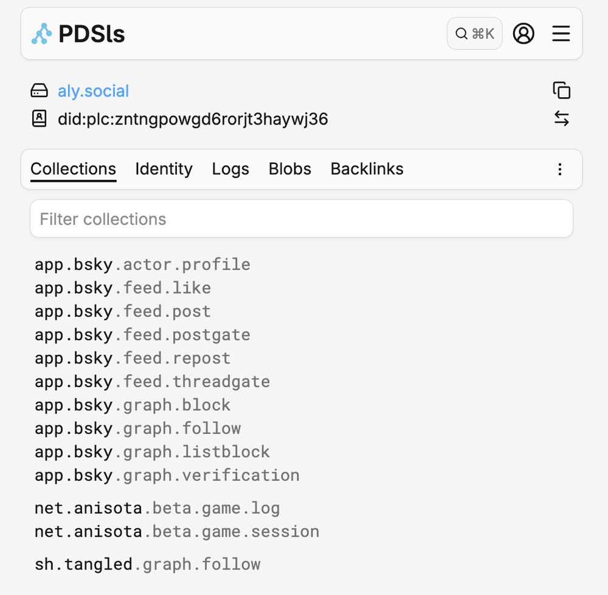Select the Backlinks tab
This screenshot has width=608, height=595.
coord(367,169)
